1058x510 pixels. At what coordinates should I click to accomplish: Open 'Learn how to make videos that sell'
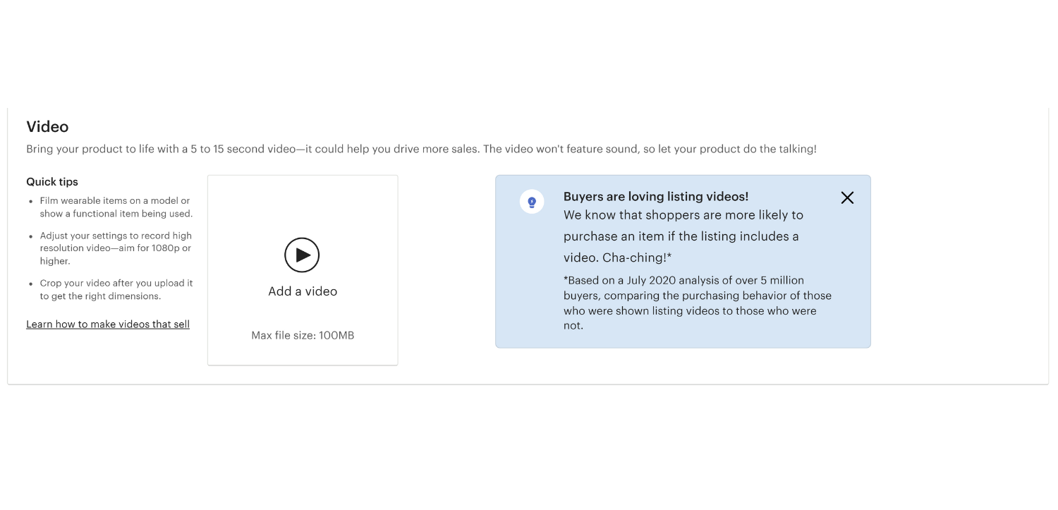(x=108, y=324)
